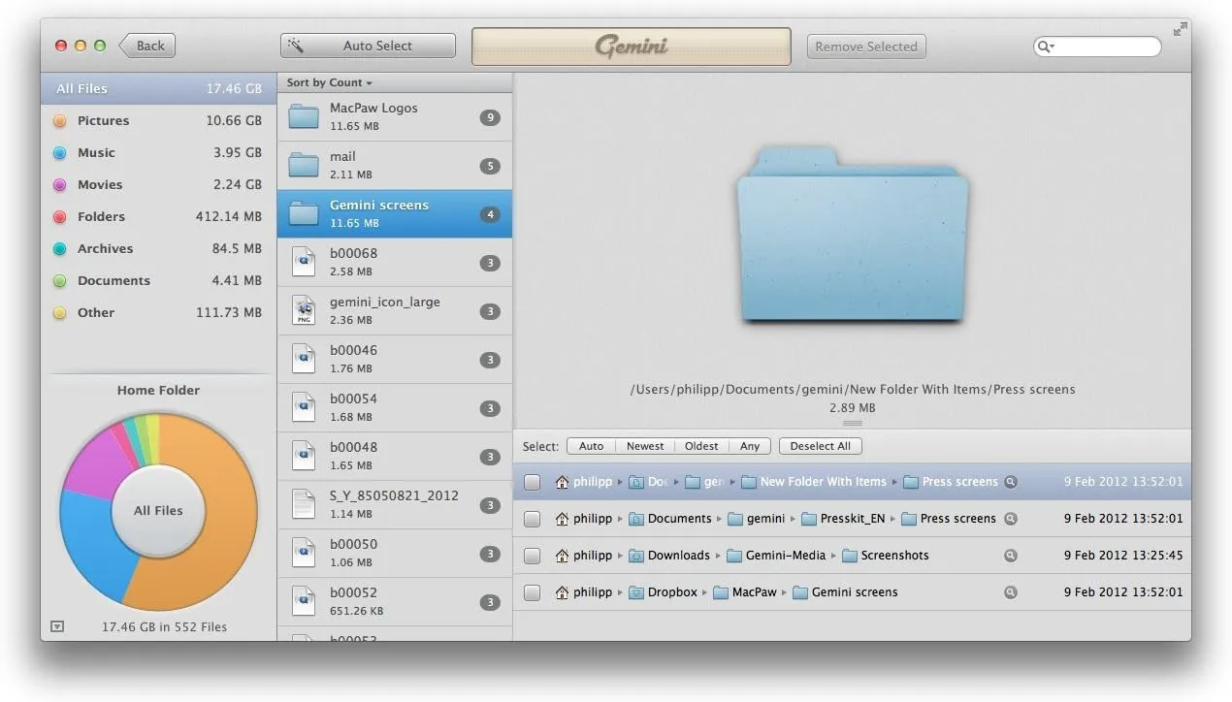Focus the search field
The image size is (1232, 702).
pos(1097,46)
